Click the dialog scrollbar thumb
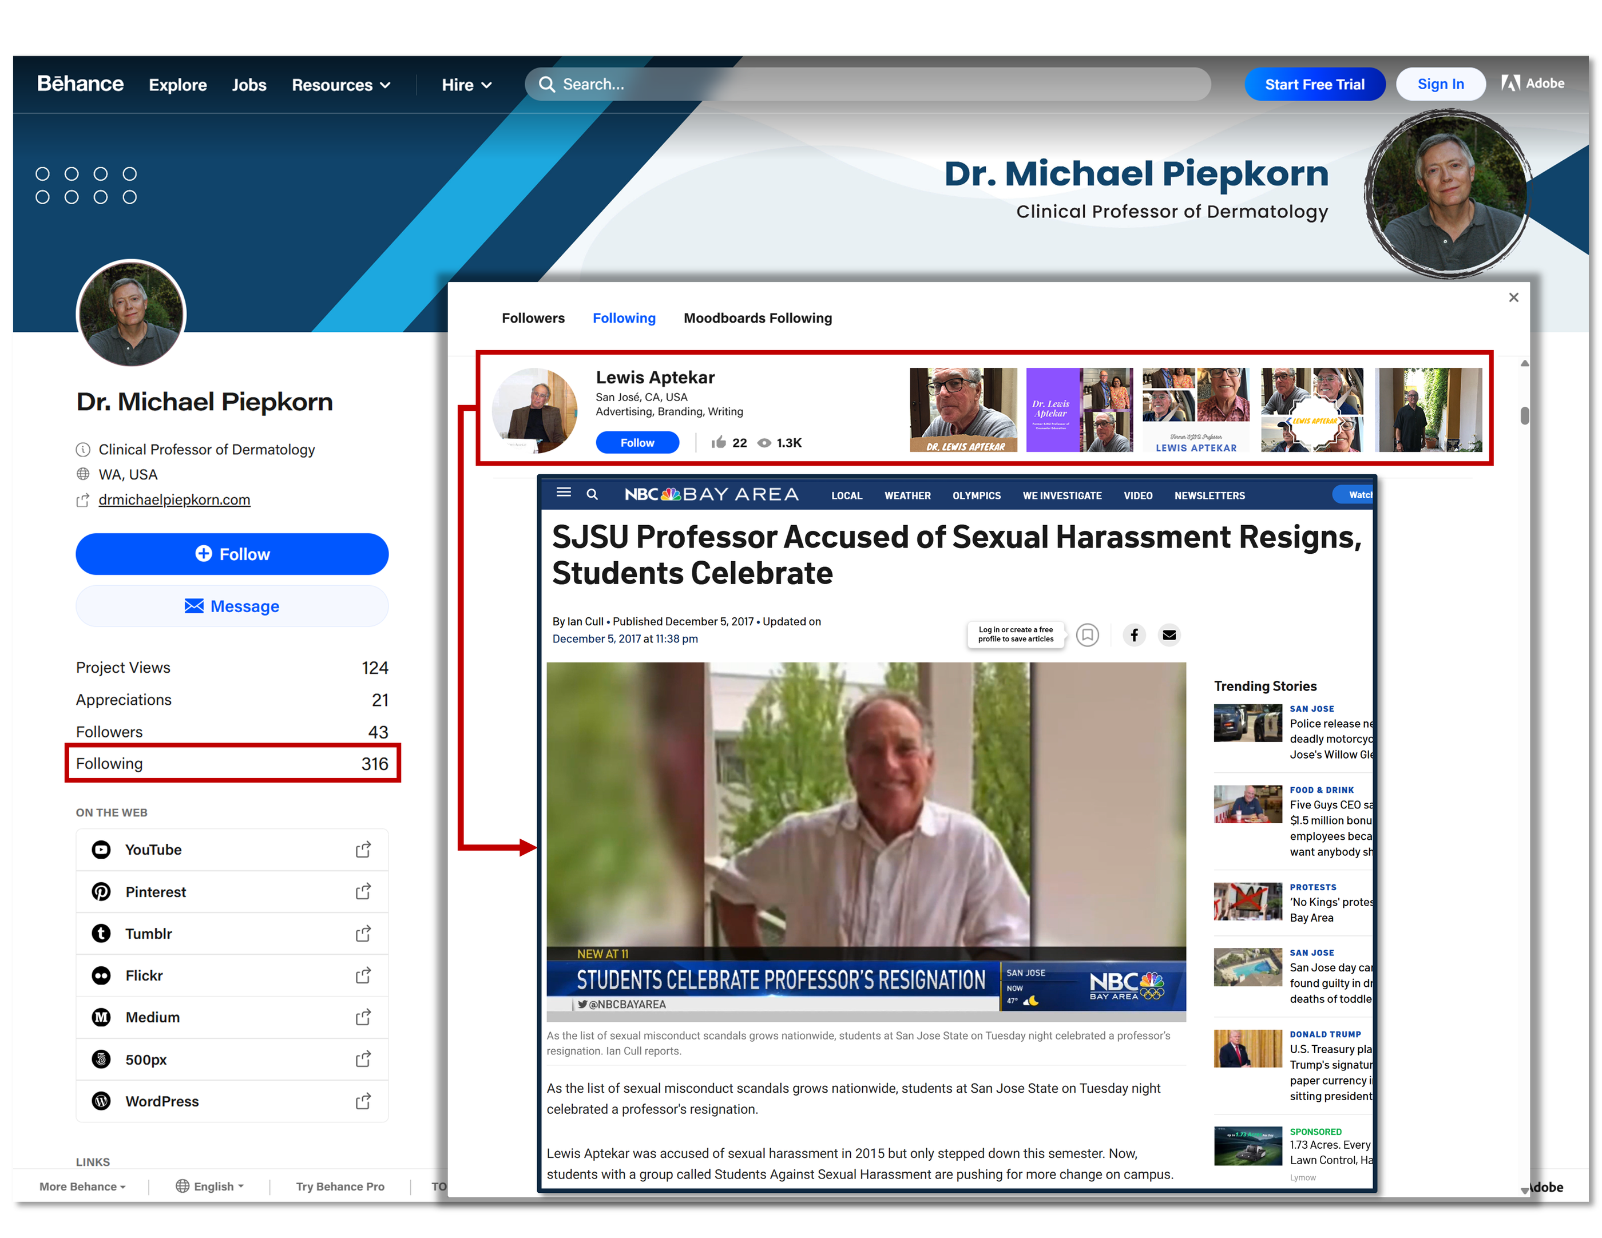Image resolution: width=1602 pixels, height=1238 pixels. point(1525,416)
